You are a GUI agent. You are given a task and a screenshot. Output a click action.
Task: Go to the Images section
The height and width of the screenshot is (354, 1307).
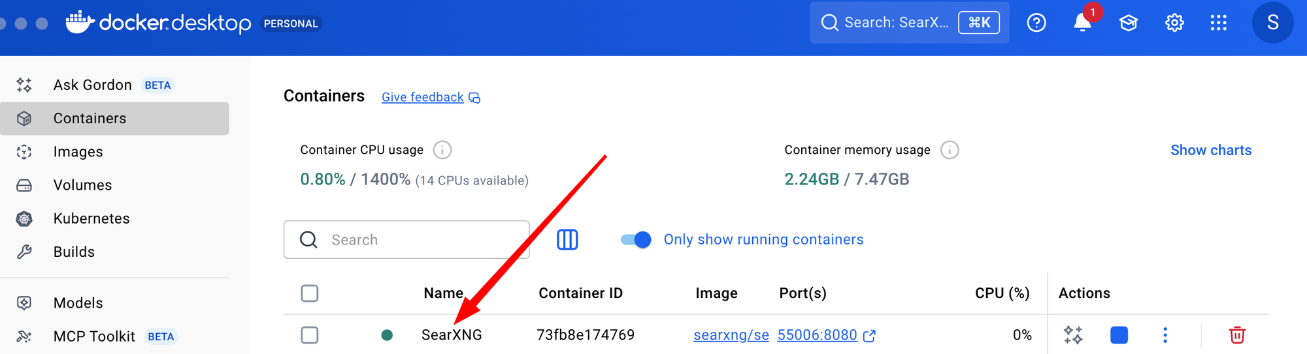[x=78, y=152]
